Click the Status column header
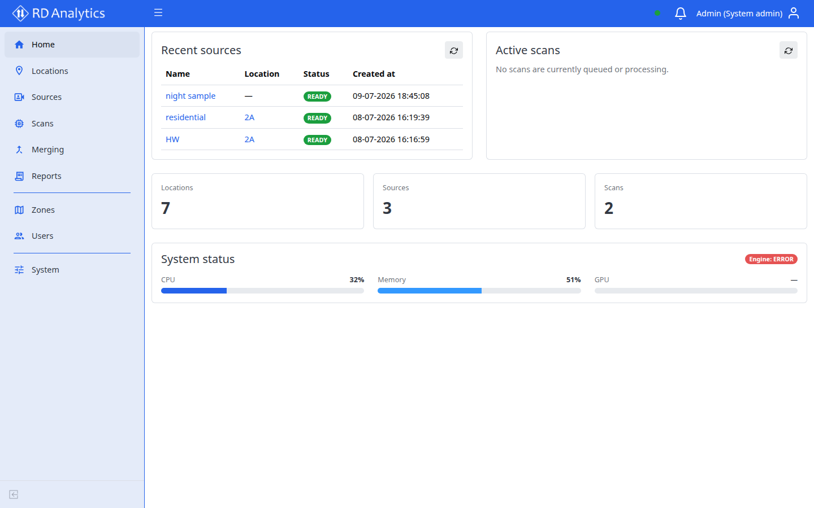 point(316,74)
